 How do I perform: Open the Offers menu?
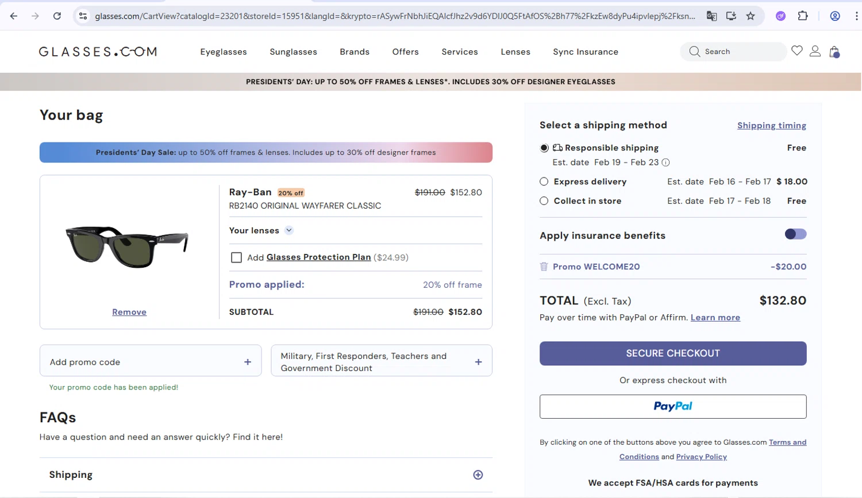tap(405, 52)
